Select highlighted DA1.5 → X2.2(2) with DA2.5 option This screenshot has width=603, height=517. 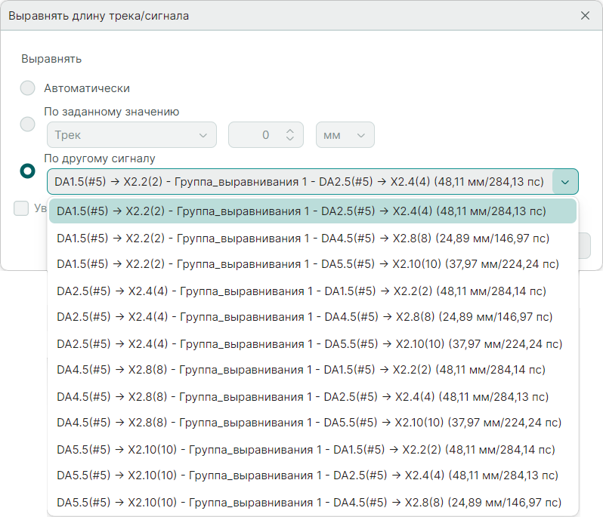click(301, 212)
